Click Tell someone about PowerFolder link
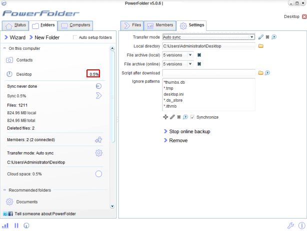 [x=45, y=214]
